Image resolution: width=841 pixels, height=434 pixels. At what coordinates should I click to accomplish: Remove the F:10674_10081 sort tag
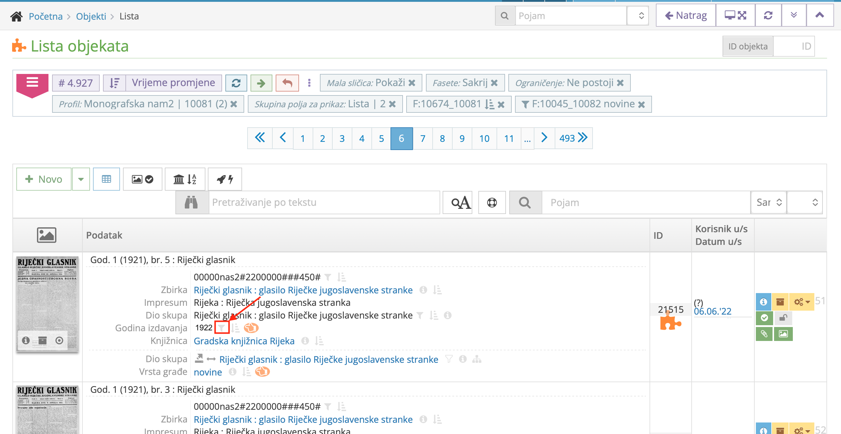pos(501,105)
